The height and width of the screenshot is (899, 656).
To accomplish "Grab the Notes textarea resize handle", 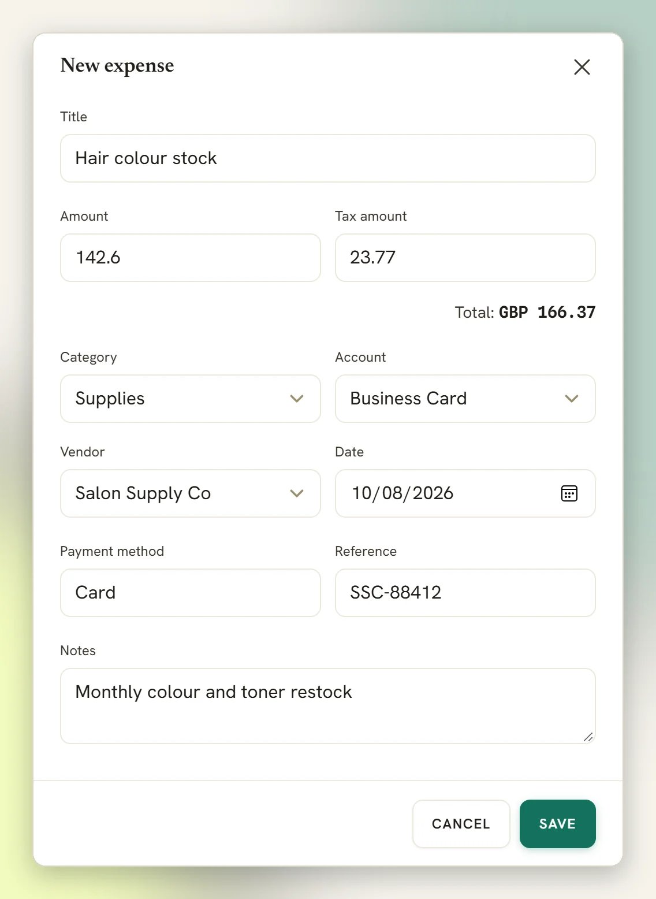I will point(588,737).
